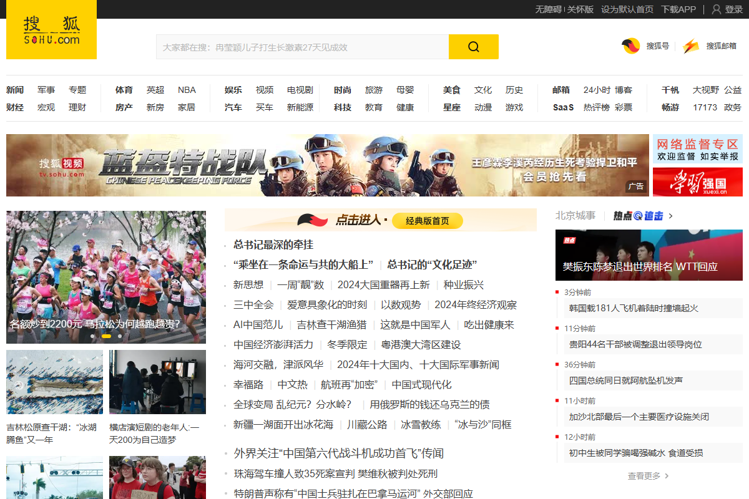Click the 设为默认首页 link
This screenshot has height=499, width=749.
[627, 9]
